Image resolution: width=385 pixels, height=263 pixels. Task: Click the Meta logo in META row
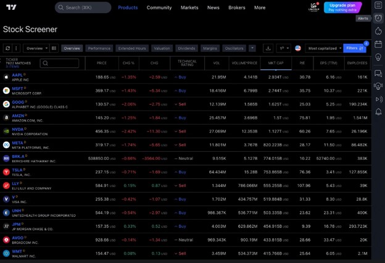coord(6,145)
